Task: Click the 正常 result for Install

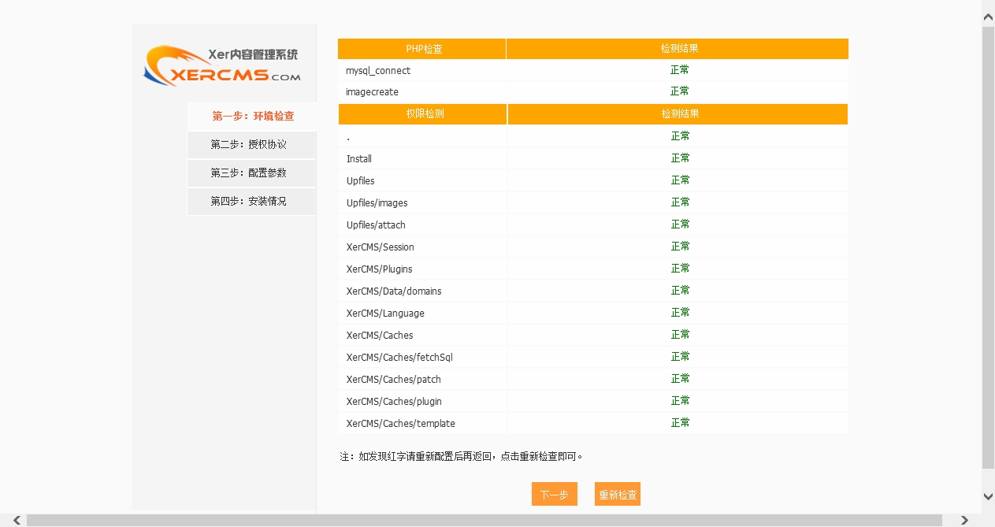Action: [681, 158]
